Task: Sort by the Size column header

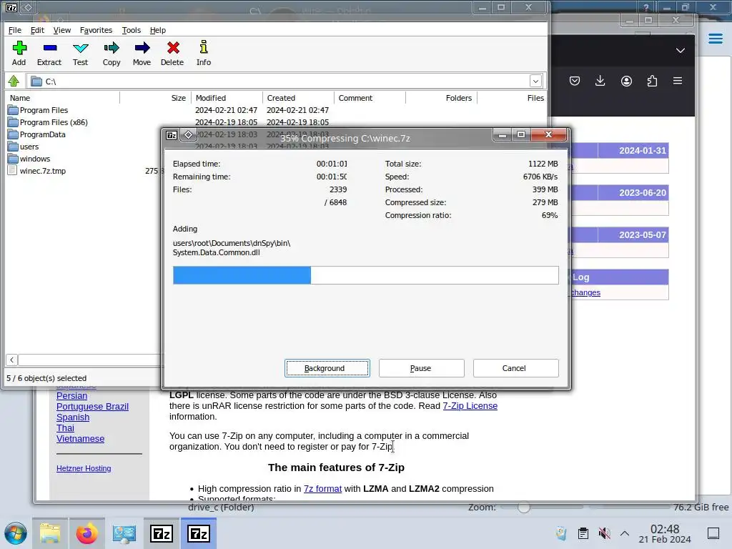Action: [155, 98]
